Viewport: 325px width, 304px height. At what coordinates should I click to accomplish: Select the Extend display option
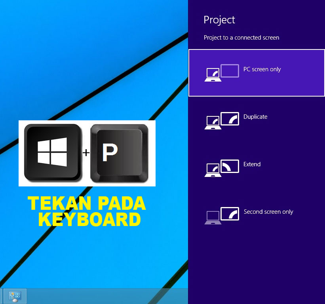click(257, 168)
